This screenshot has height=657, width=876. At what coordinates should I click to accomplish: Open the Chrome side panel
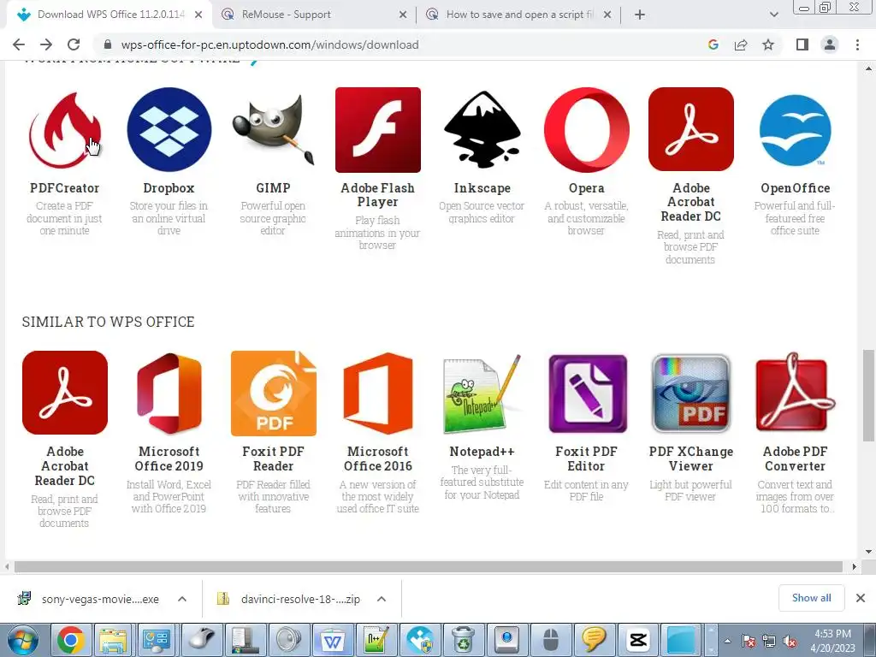pyautogui.click(x=802, y=44)
